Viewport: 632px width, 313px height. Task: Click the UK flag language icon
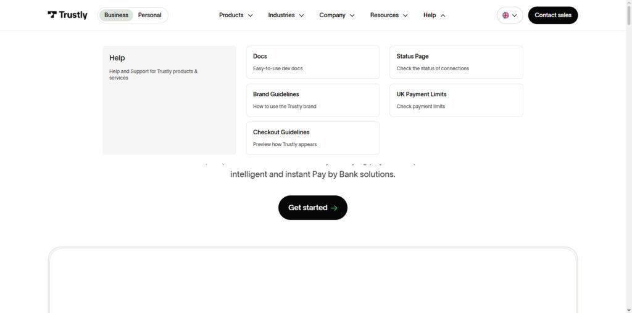505,15
